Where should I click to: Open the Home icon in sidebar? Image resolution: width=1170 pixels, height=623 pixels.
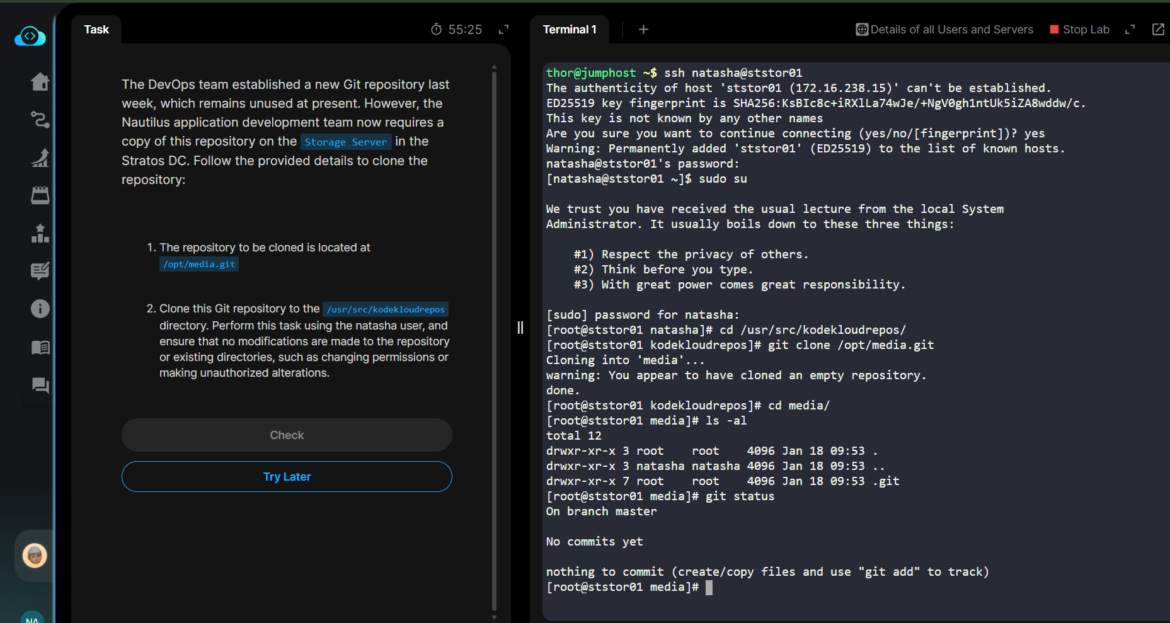40,82
